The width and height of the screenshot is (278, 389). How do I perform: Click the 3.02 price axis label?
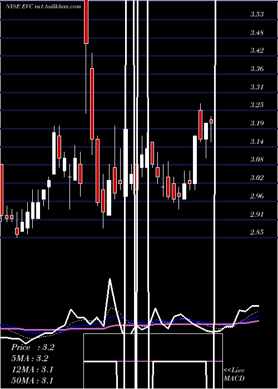point(257,178)
